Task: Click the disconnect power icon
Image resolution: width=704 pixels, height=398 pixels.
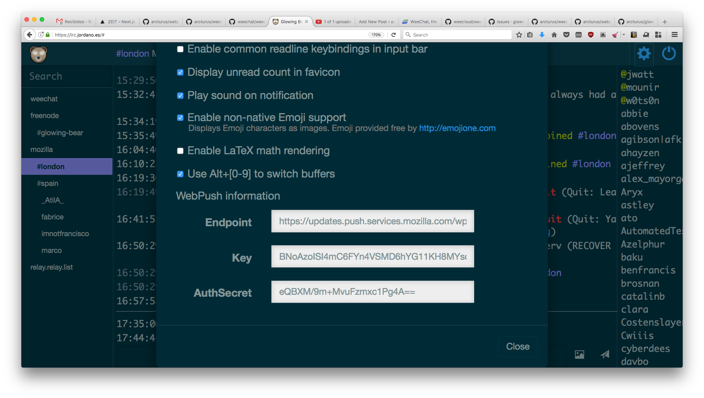Action: point(669,54)
